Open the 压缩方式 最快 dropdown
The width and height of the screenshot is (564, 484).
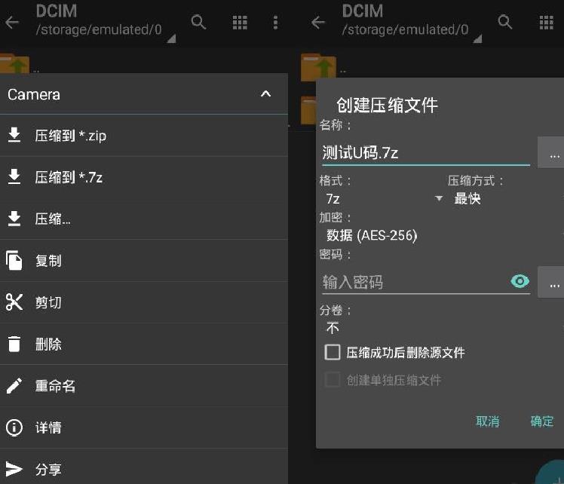(x=506, y=198)
